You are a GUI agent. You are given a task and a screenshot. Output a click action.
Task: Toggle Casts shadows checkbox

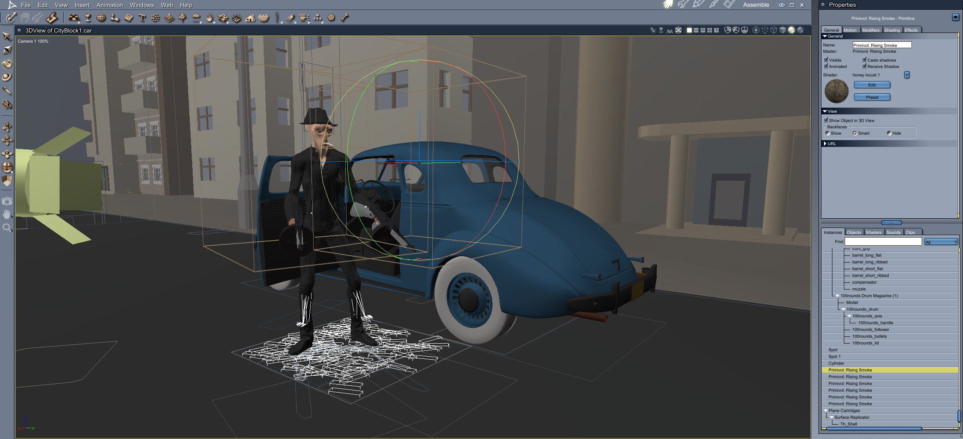coord(865,60)
